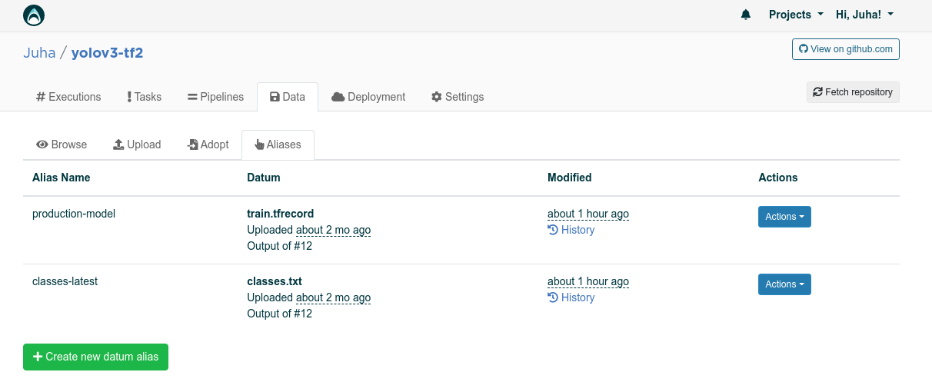This screenshot has width=932, height=392.
Task: Click the Datum column header
Action: click(x=264, y=178)
